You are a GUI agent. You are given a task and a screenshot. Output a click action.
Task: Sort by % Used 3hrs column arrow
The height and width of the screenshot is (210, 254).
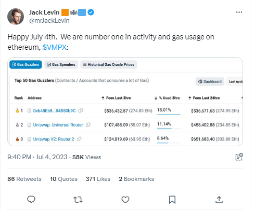pos(156,98)
